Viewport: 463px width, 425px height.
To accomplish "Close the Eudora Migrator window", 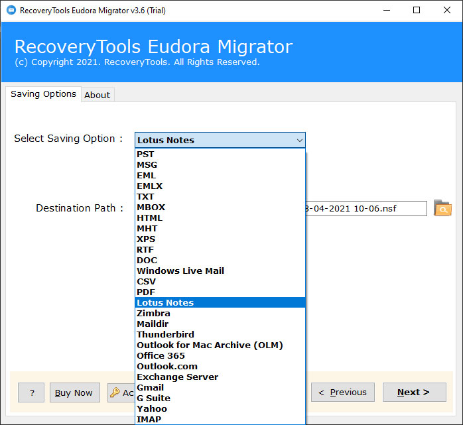I will pos(447,11).
